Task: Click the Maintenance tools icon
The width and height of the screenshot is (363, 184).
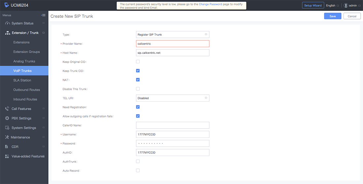Action: [x=7, y=137]
